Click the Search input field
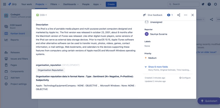Viewport: 220px width, 108px height. pos(183,4)
